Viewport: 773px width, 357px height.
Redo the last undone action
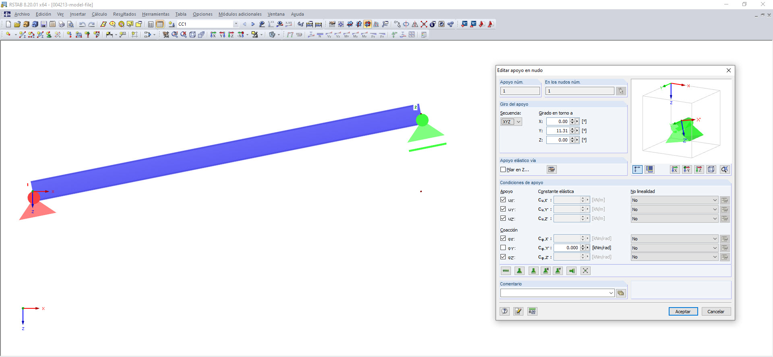click(x=91, y=24)
